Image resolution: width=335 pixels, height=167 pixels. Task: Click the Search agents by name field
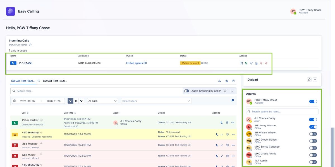click(x=282, y=112)
